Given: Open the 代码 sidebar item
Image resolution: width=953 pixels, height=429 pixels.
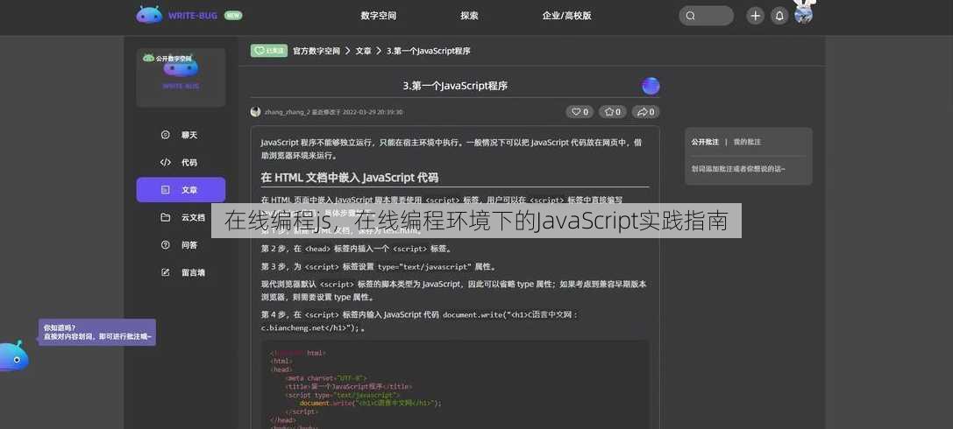Looking at the screenshot, I should point(181,163).
